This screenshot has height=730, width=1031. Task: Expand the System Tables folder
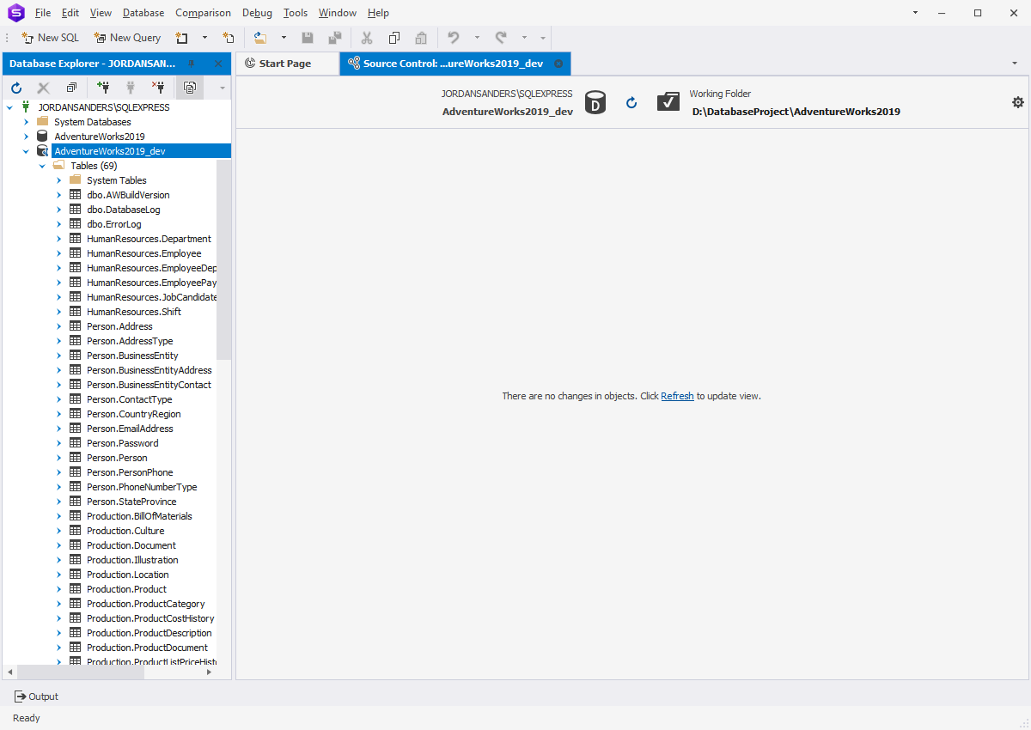pos(58,180)
